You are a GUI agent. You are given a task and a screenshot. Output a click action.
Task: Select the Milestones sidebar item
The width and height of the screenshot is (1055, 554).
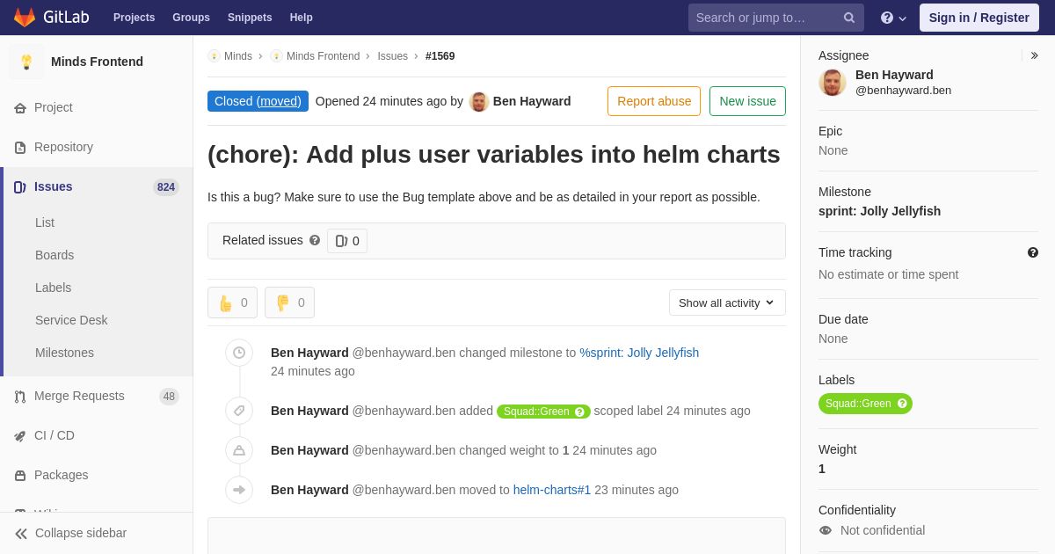click(x=64, y=353)
